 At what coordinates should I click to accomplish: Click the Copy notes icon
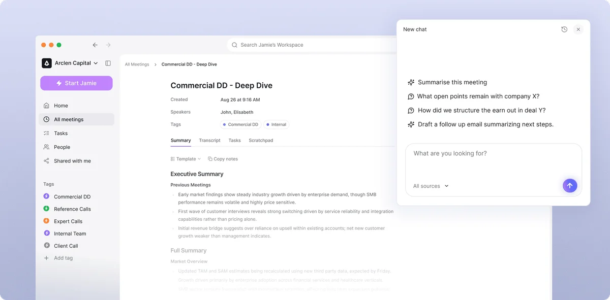coord(210,158)
